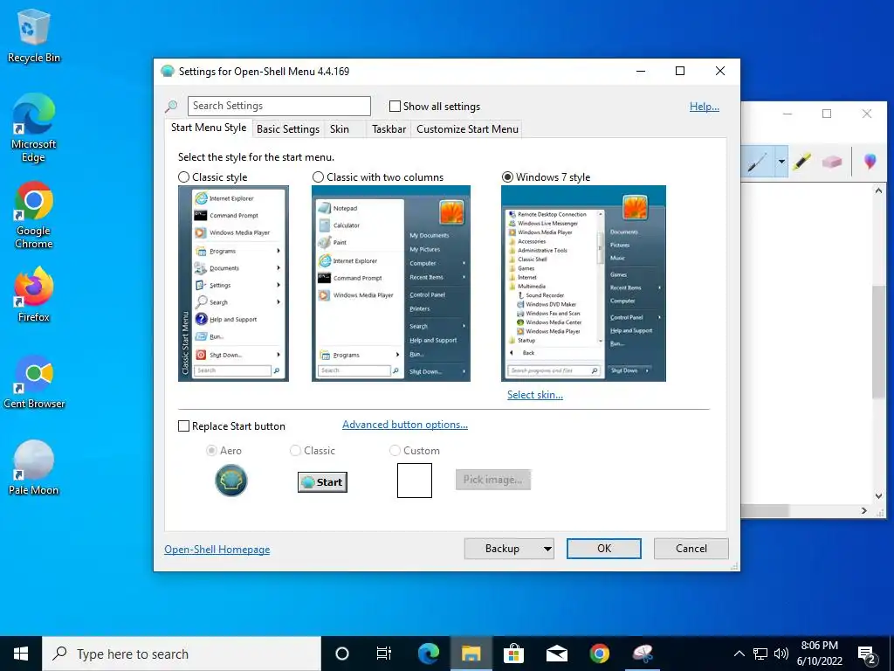Click the vertical scrollbar in the background window
This screenshot has height=671, width=894.
[878, 342]
